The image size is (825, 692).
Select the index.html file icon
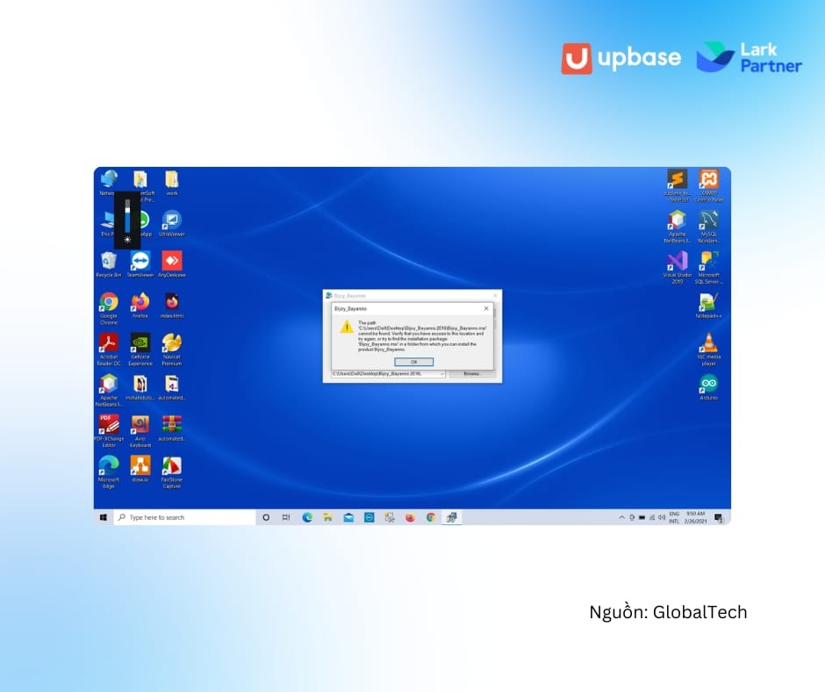point(171,306)
